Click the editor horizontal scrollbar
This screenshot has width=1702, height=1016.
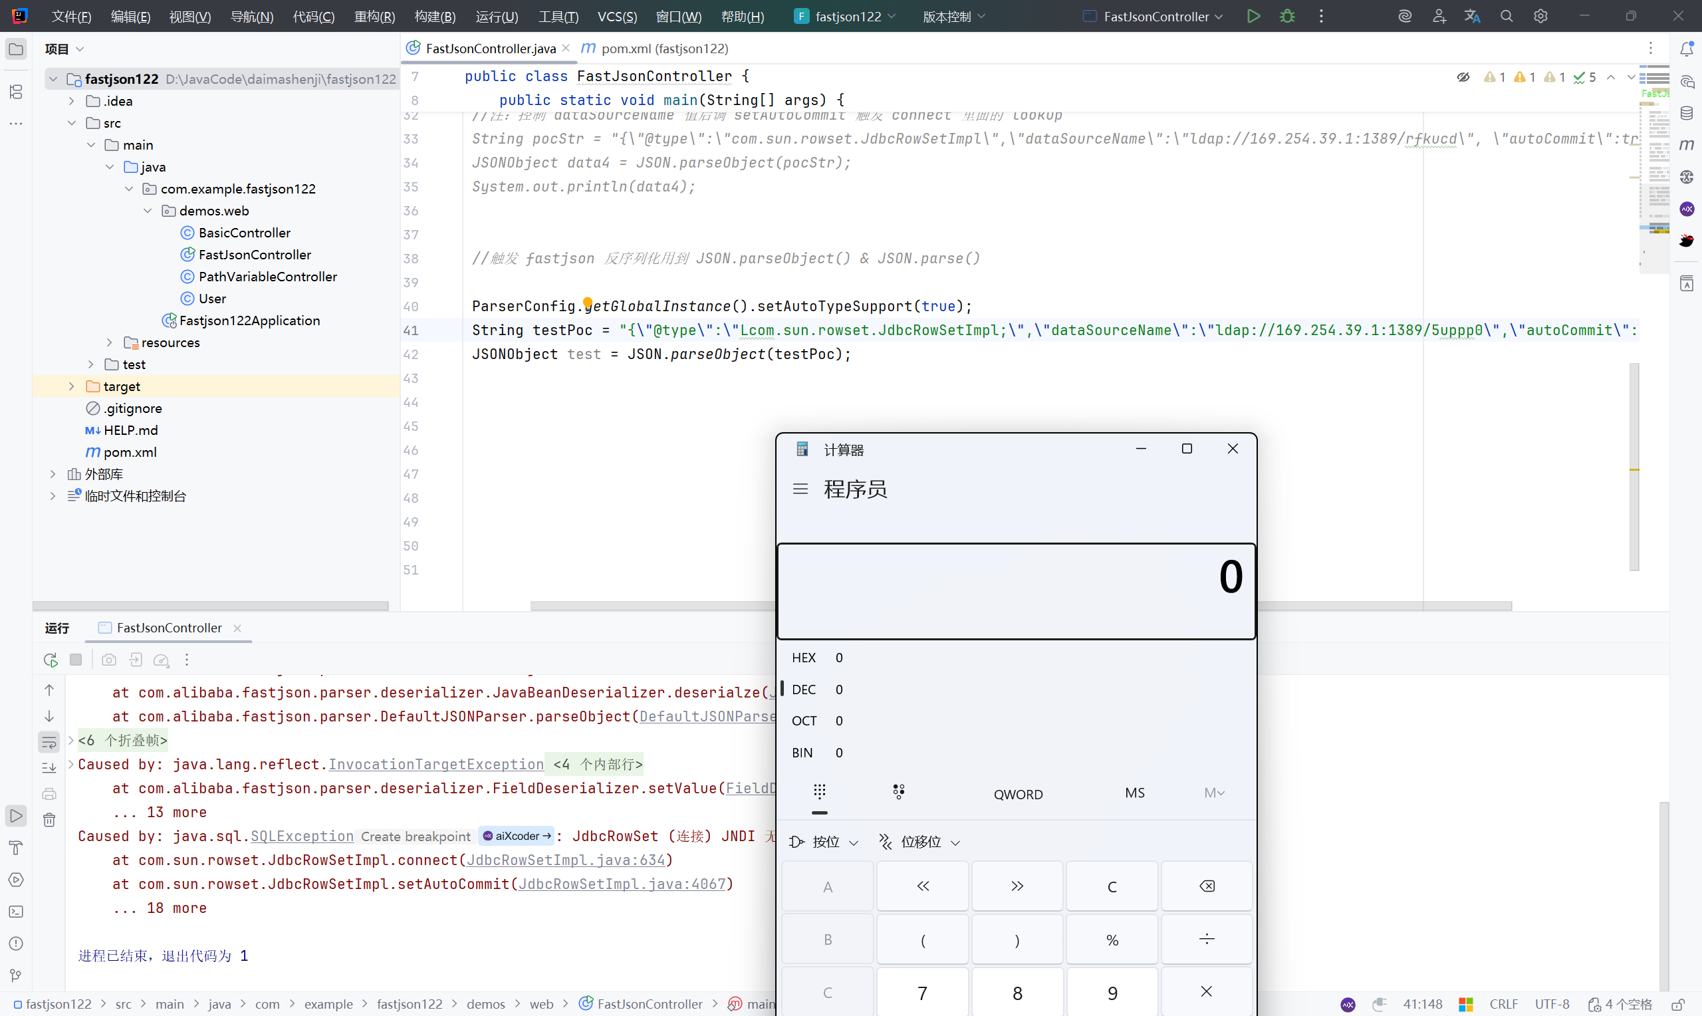coord(650,606)
